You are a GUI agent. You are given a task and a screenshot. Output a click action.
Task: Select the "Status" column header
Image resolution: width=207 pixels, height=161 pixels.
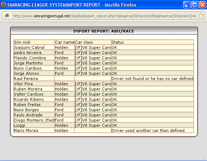pyautogui.click(x=118, y=42)
